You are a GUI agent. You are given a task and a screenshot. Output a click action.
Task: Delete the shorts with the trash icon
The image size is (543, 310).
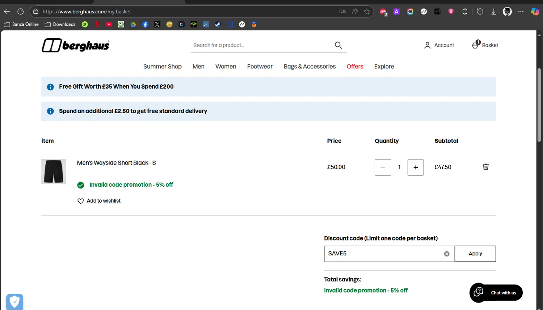click(x=485, y=167)
